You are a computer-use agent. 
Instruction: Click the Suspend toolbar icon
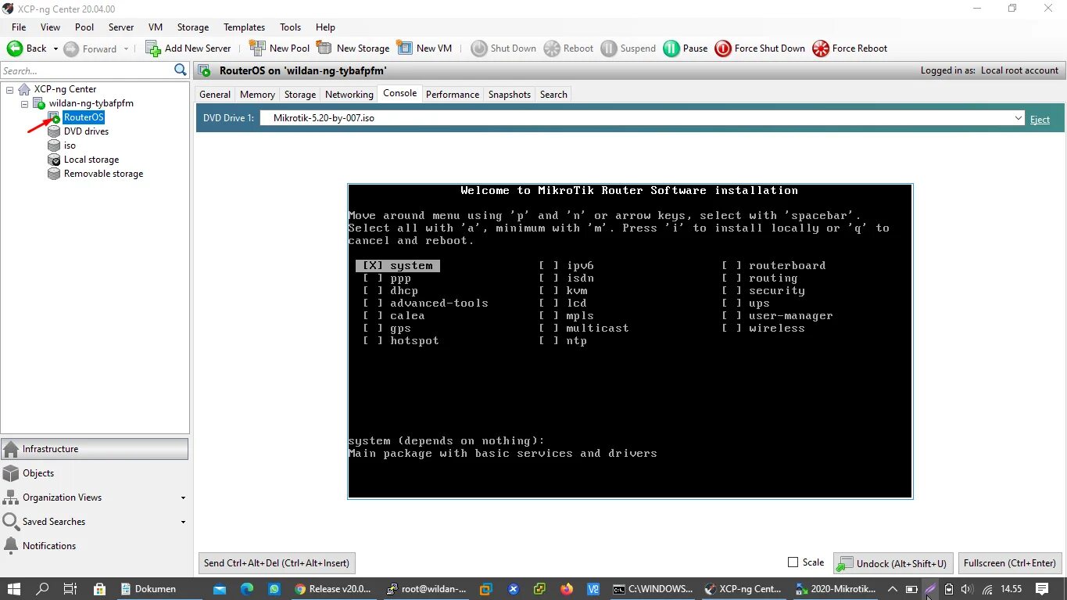(609, 49)
